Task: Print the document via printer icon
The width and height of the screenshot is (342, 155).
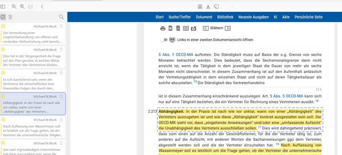Action: click(x=163, y=28)
